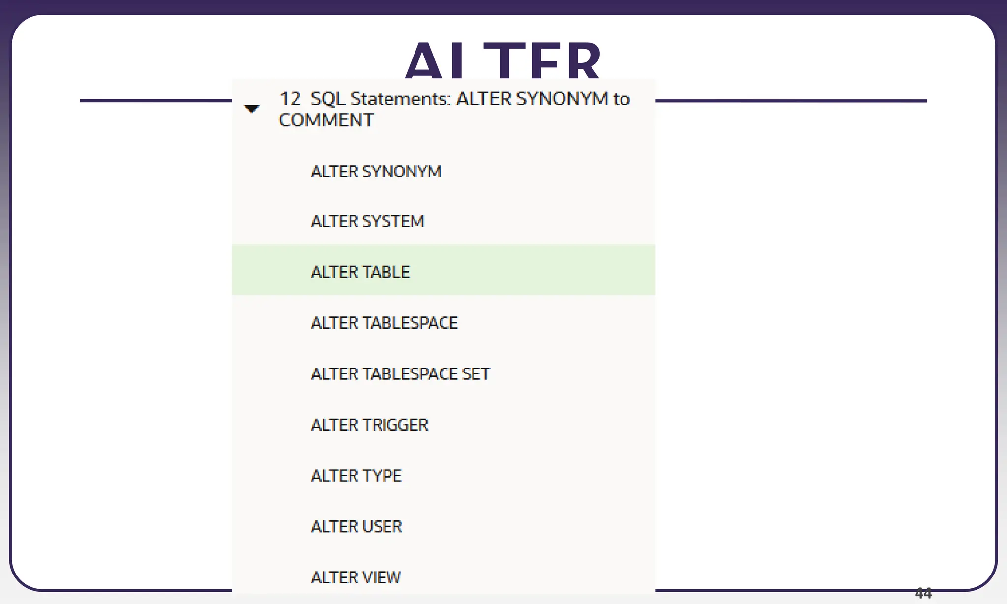Open the ALTER USER entry
Screen dimensions: 1007x604
pyautogui.click(x=356, y=526)
